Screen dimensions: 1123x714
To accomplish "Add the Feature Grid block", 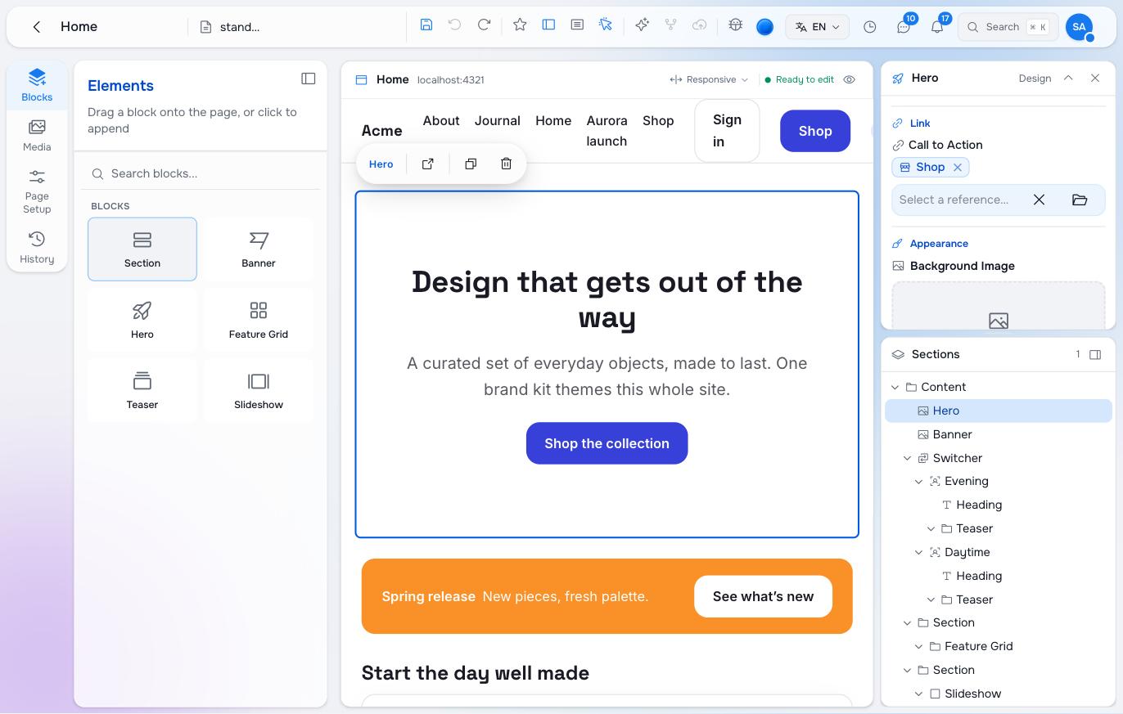I will pyautogui.click(x=259, y=320).
